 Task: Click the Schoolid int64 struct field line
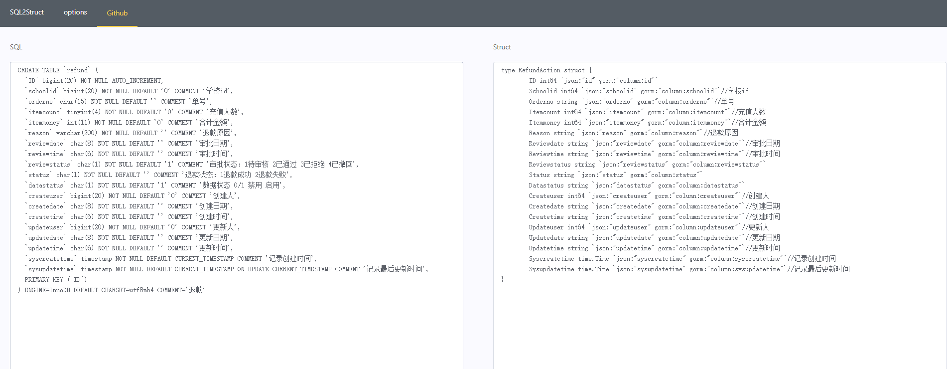638,91
